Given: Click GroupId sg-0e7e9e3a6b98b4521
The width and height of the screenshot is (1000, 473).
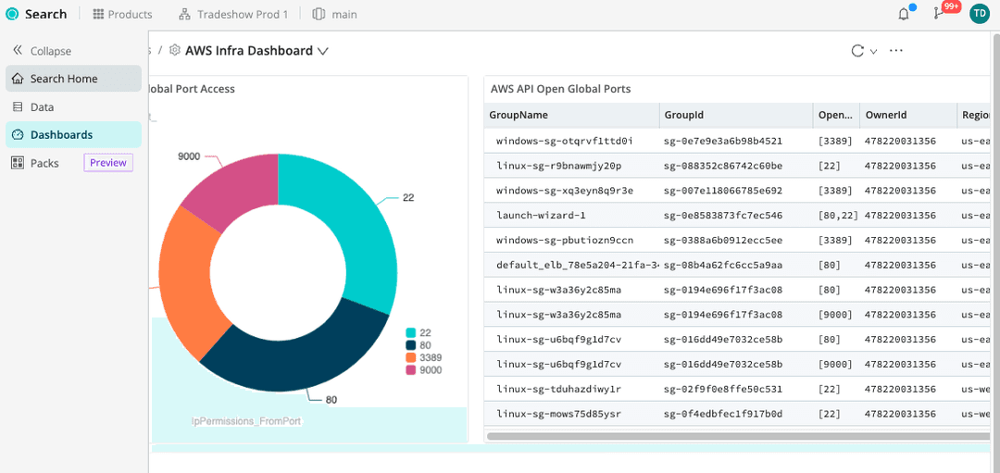Looking at the screenshot, I should (723, 141).
